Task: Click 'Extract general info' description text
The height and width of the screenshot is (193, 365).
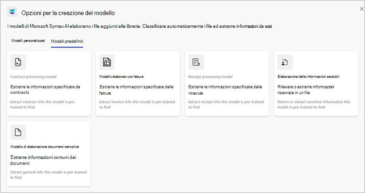Action: point(48,175)
